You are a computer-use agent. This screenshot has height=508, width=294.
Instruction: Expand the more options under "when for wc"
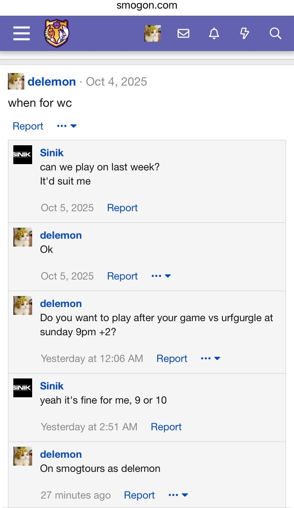coord(67,126)
